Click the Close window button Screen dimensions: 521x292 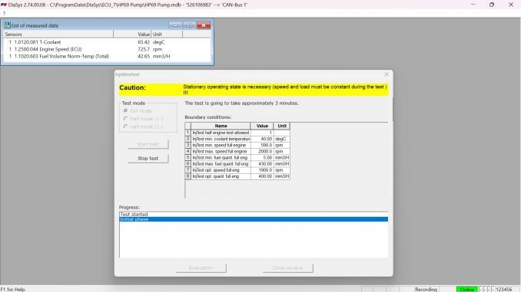(287, 267)
